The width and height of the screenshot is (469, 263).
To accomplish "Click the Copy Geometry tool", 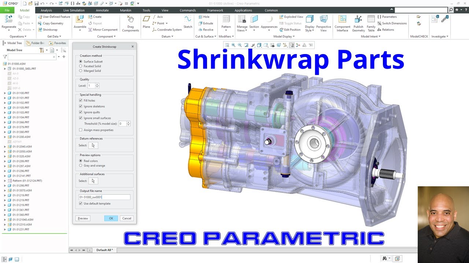I will point(51,23).
